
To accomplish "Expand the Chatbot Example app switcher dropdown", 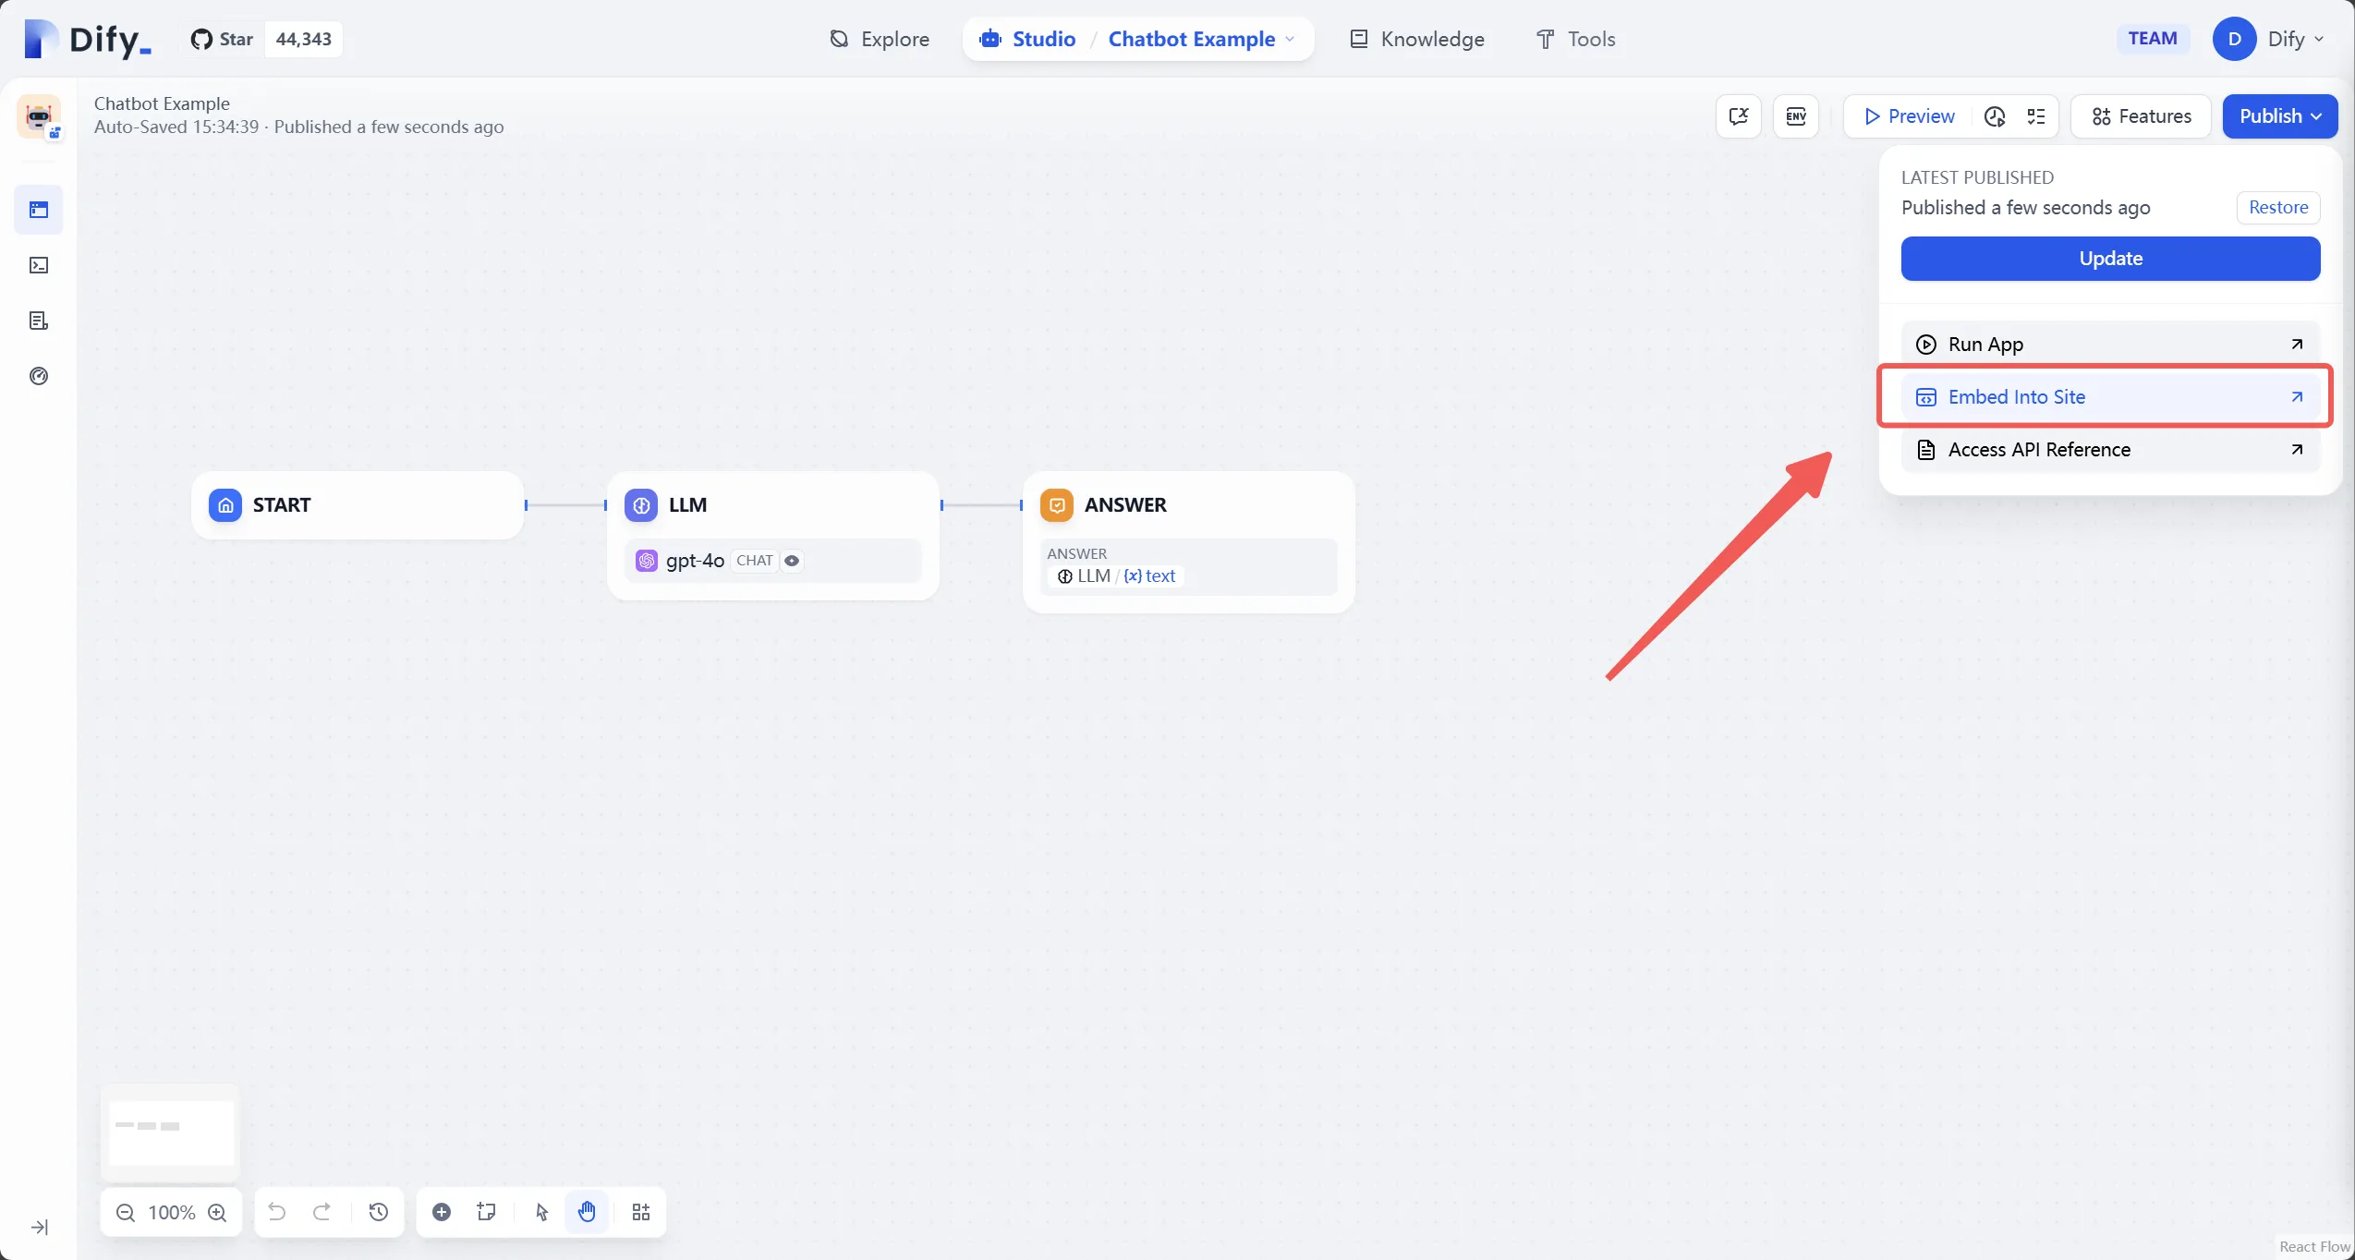I will tap(1291, 39).
